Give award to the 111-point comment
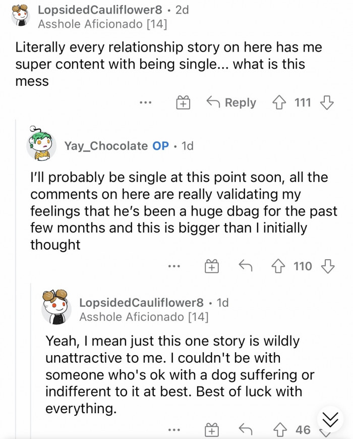The image size is (353, 439). click(183, 103)
